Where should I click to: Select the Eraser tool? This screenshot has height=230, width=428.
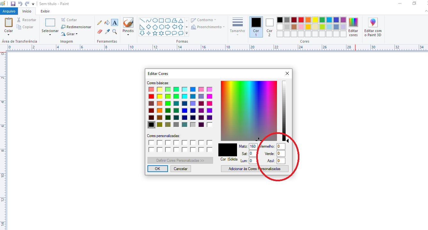[x=99, y=32]
